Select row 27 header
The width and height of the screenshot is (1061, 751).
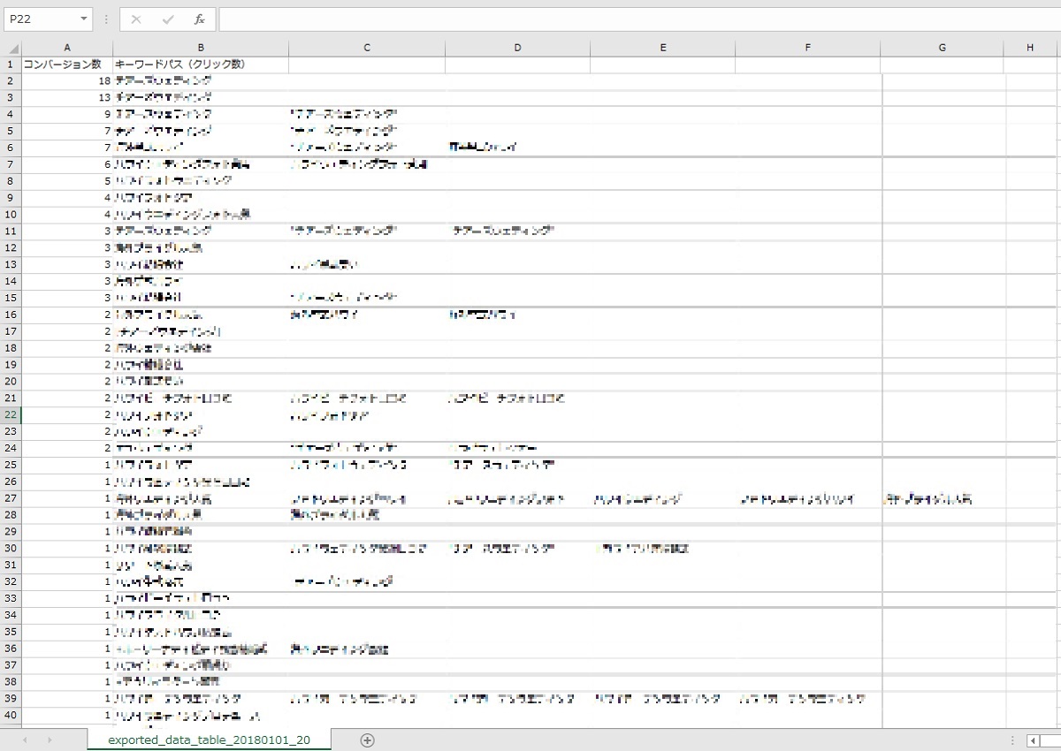(x=11, y=498)
